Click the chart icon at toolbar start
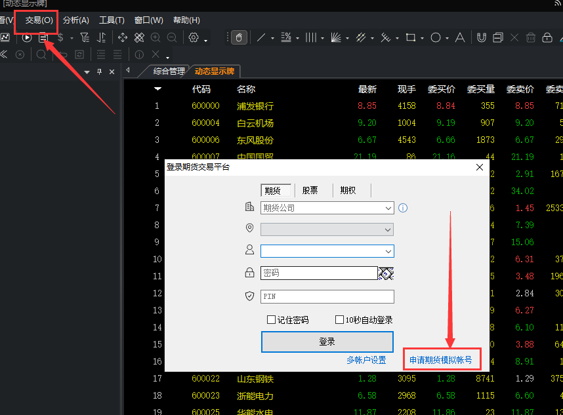 click(x=5, y=37)
